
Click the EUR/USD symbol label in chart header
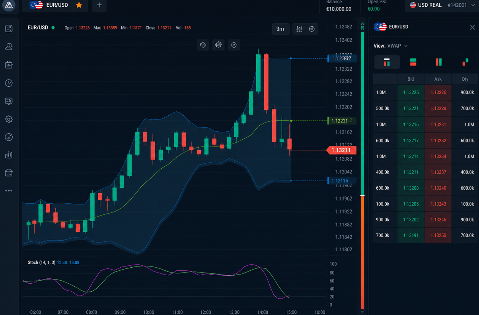pos(38,28)
